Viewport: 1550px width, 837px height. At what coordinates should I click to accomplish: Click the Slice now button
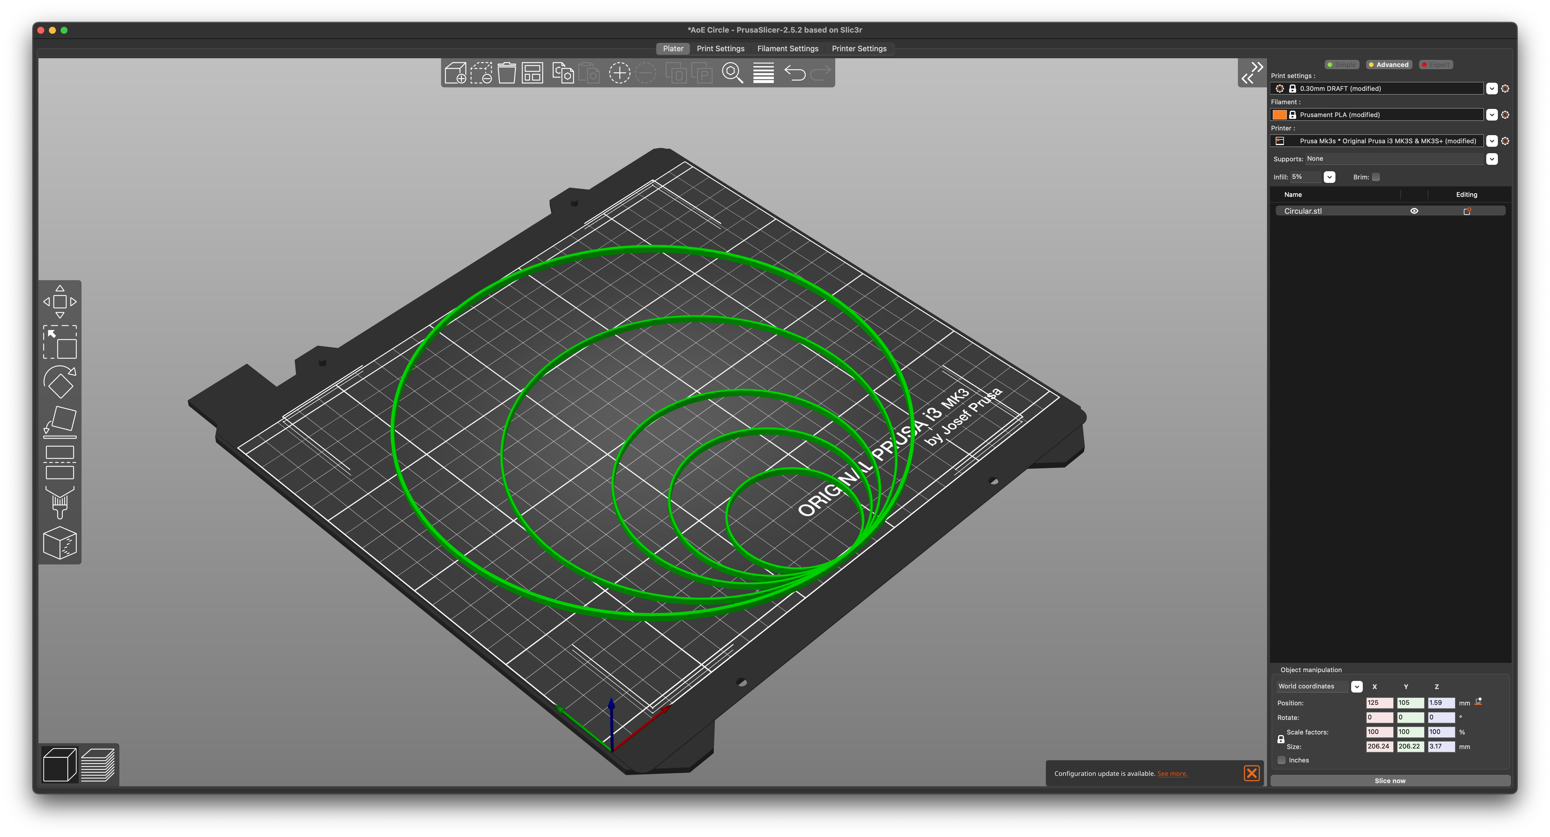[x=1390, y=781]
